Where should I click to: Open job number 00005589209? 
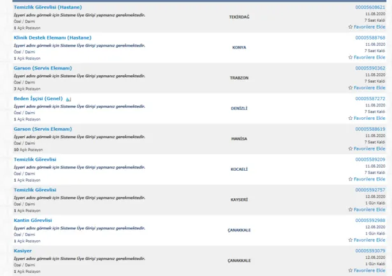(x=370, y=159)
